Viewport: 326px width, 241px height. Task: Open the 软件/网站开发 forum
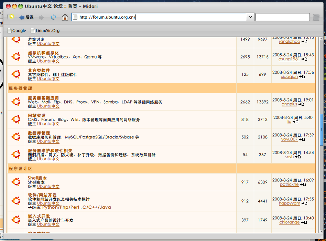coord(42,195)
